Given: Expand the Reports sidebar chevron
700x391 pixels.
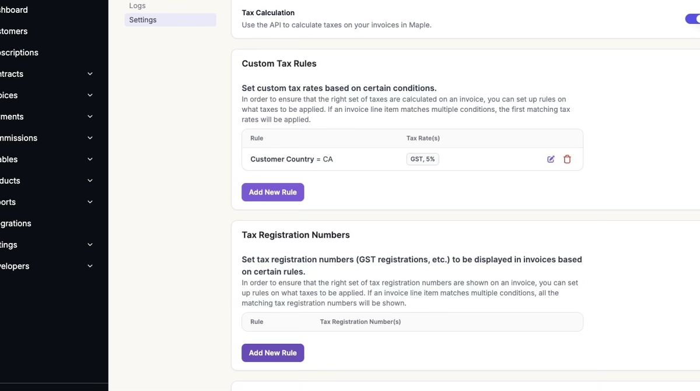Looking at the screenshot, I should (90, 202).
